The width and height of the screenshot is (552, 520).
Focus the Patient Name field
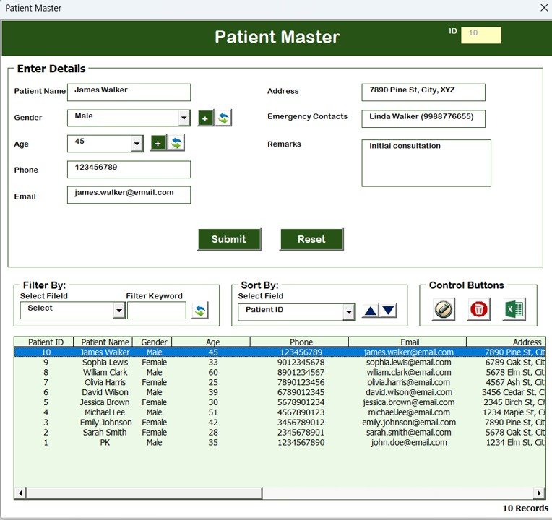pos(129,92)
